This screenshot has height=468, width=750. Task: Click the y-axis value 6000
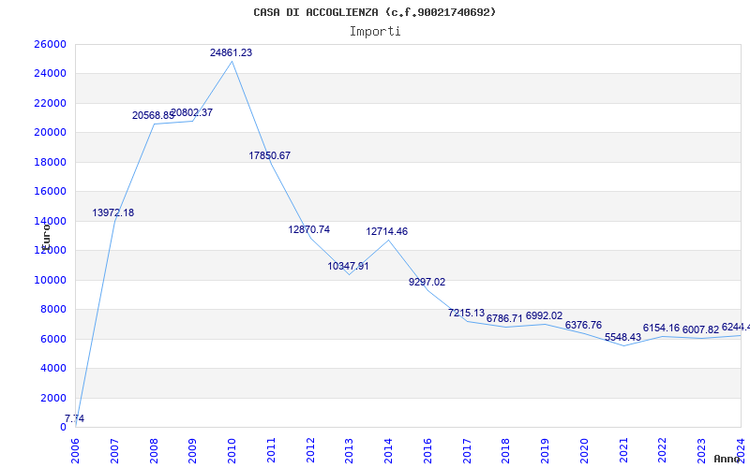pyautogui.click(x=53, y=339)
